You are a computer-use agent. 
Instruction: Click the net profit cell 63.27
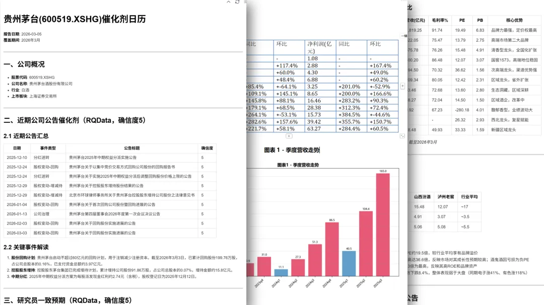pos(320,128)
